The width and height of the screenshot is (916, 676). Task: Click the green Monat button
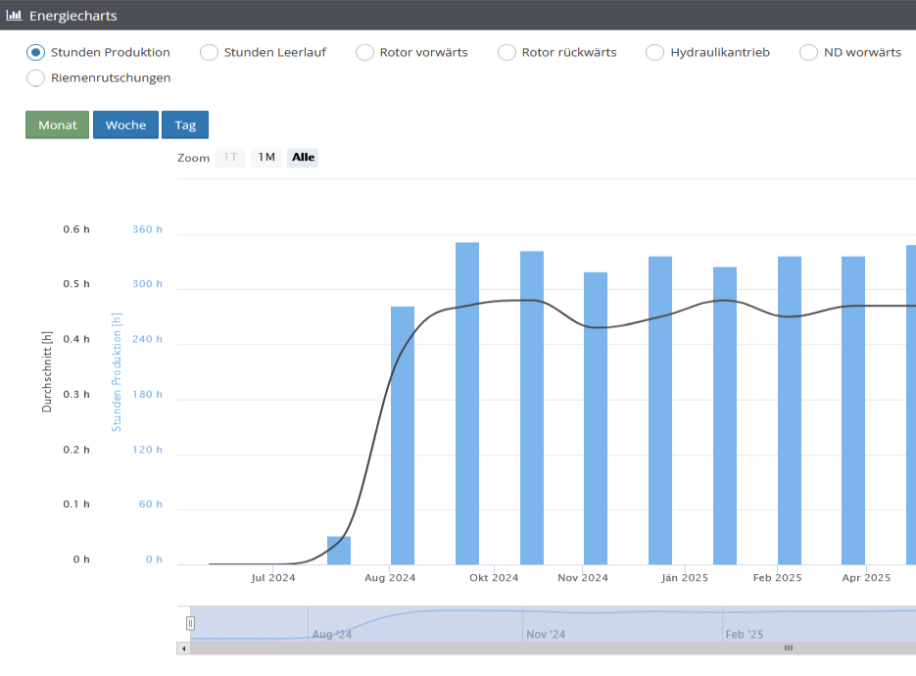click(57, 125)
